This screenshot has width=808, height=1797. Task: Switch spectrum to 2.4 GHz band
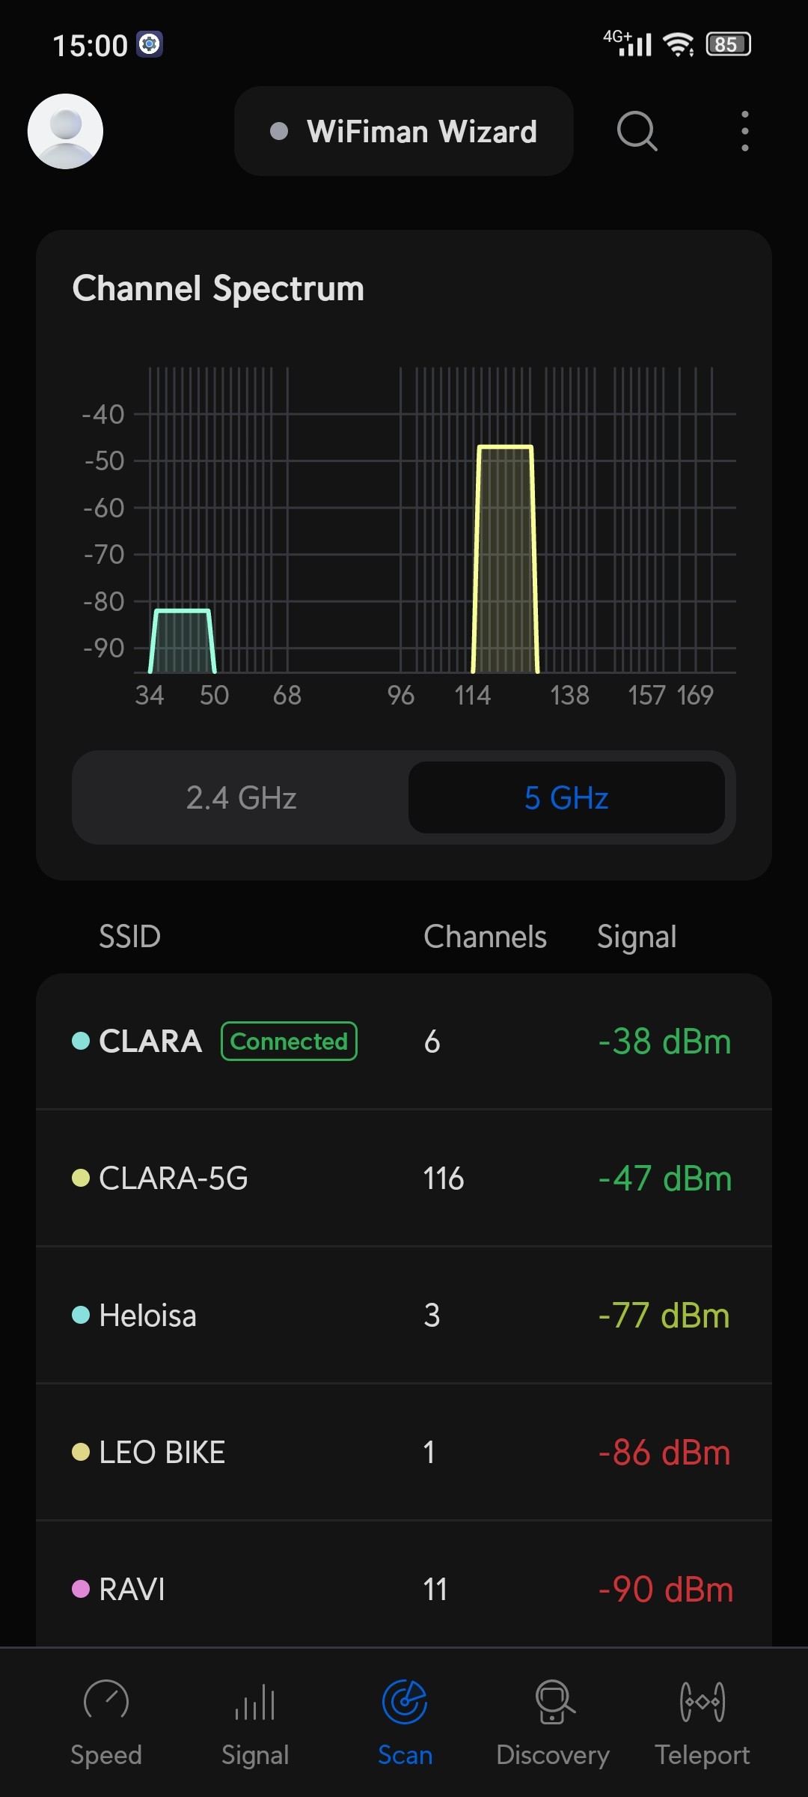(241, 797)
